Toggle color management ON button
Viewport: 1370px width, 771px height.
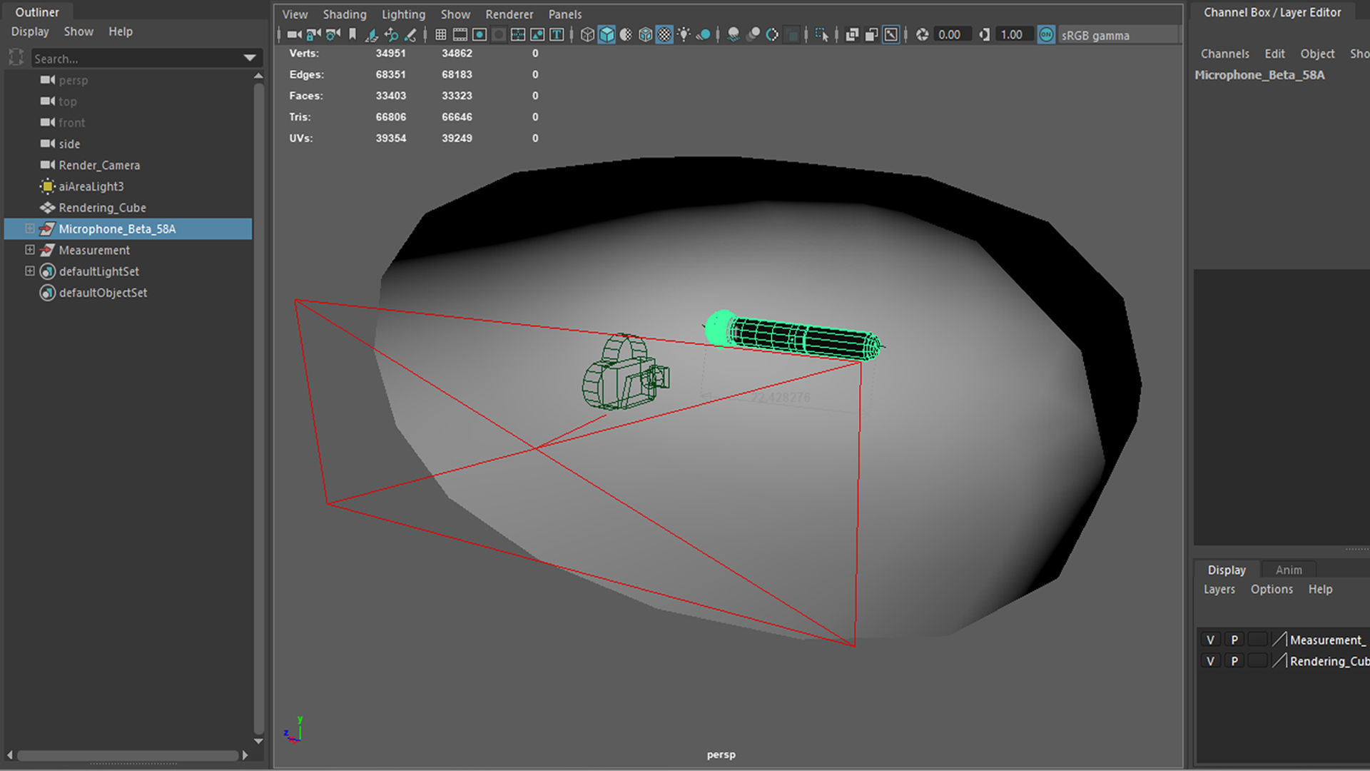click(1046, 34)
